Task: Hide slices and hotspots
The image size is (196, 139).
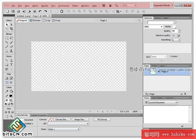Action: point(7,83)
